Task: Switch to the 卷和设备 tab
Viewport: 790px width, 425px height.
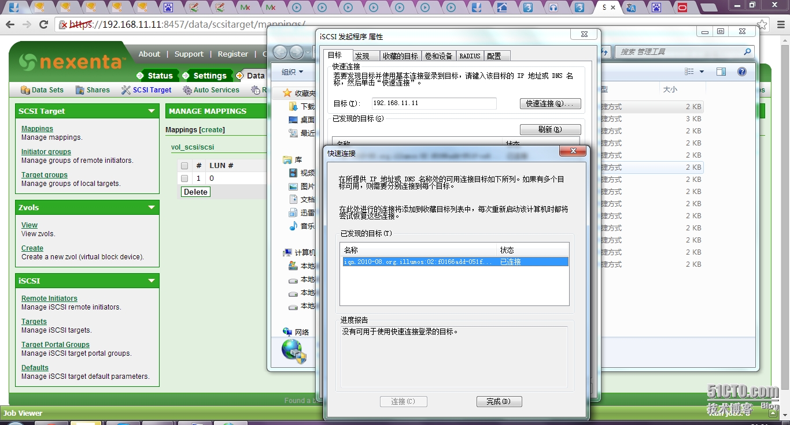Action: tap(438, 56)
